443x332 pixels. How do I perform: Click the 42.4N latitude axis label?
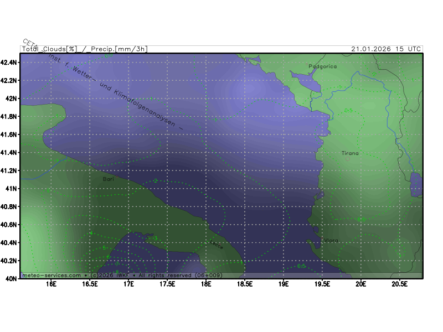click(x=9, y=63)
